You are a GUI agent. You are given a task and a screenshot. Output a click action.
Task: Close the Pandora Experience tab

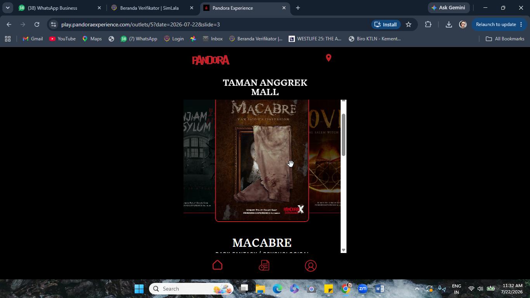pos(284,8)
